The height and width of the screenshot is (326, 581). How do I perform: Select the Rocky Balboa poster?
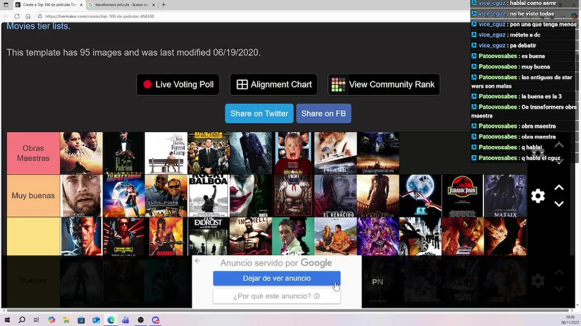[208, 196]
